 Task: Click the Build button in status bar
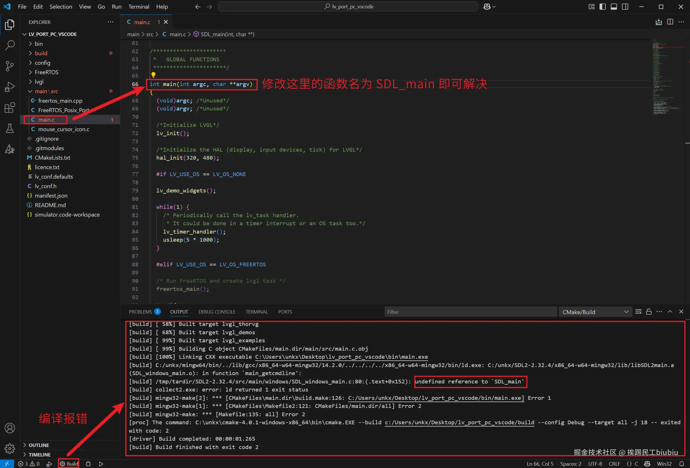tap(69, 464)
